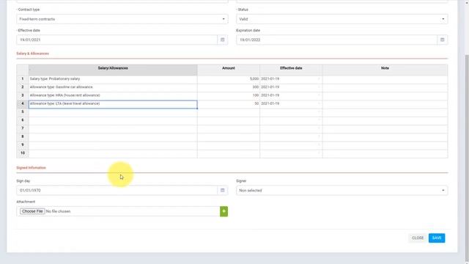The image size is (469, 264).
Task: Open date dropdown arrow in row 3
Action: pyautogui.click(x=319, y=95)
